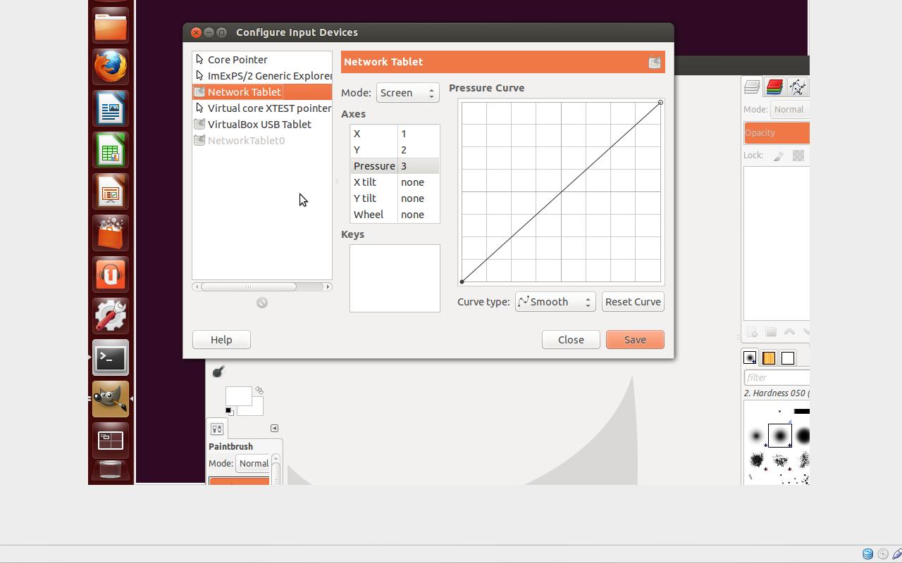Viewport: 902px width, 563px height.
Task: Click the foreground color swatch
Action: tap(237, 395)
